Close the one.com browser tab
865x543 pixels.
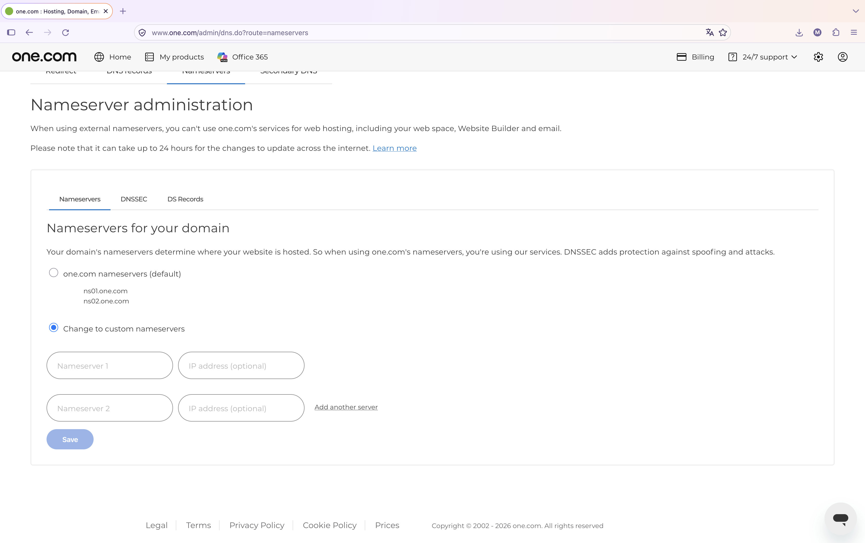click(x=105, y=11)
